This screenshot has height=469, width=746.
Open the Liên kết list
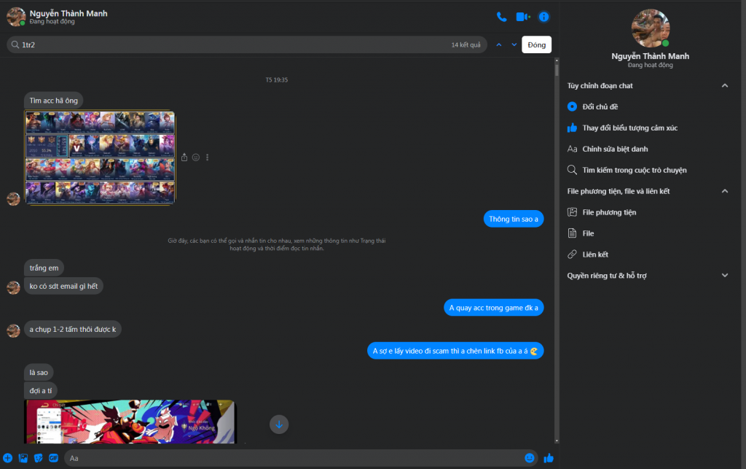click(x=595, y=255)
